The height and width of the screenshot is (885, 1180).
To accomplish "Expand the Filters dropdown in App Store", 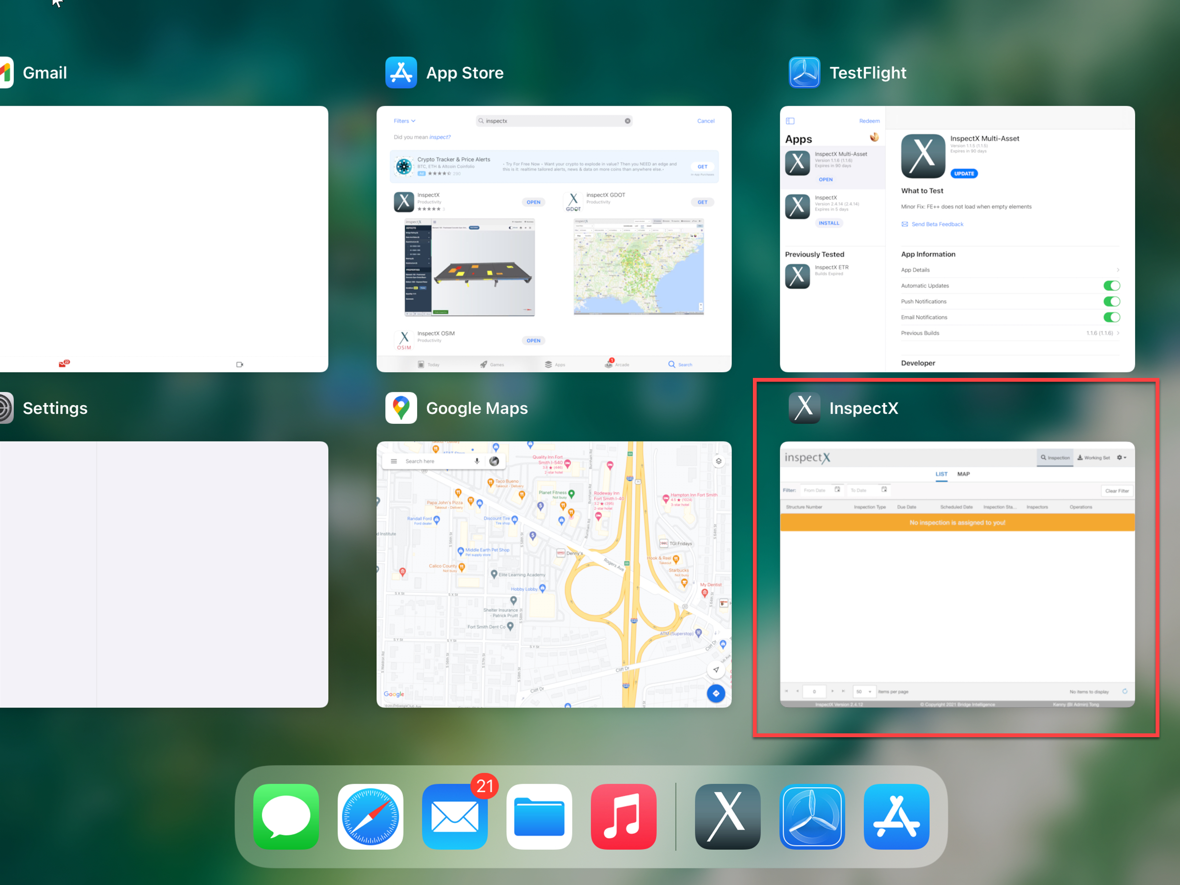I will click(404, 121).
